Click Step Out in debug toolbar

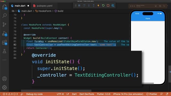[x=94, y=5]
